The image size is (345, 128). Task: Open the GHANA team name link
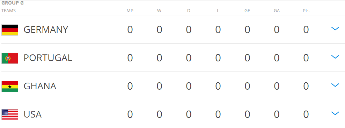40,86
